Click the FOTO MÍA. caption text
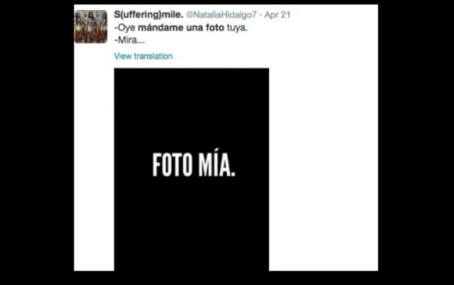 (194, 165)
